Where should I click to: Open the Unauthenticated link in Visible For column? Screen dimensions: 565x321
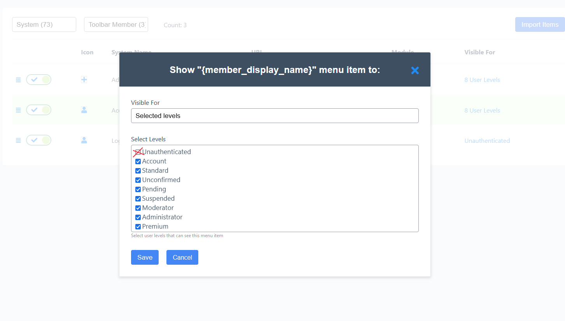[487, 141]
